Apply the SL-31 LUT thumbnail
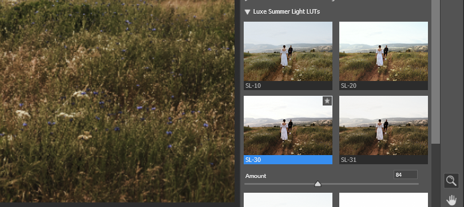464x207 pixels. coord(383,125)
